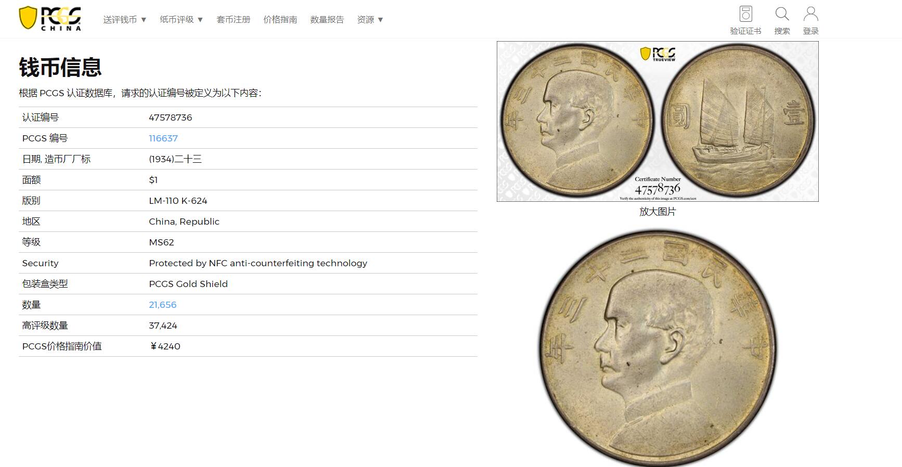Click the ¥4240 price guide value
This screenshot has width=902, height=467.
coord(164,346)
